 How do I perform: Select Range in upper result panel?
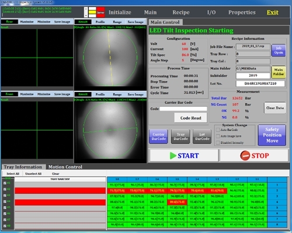117,22
